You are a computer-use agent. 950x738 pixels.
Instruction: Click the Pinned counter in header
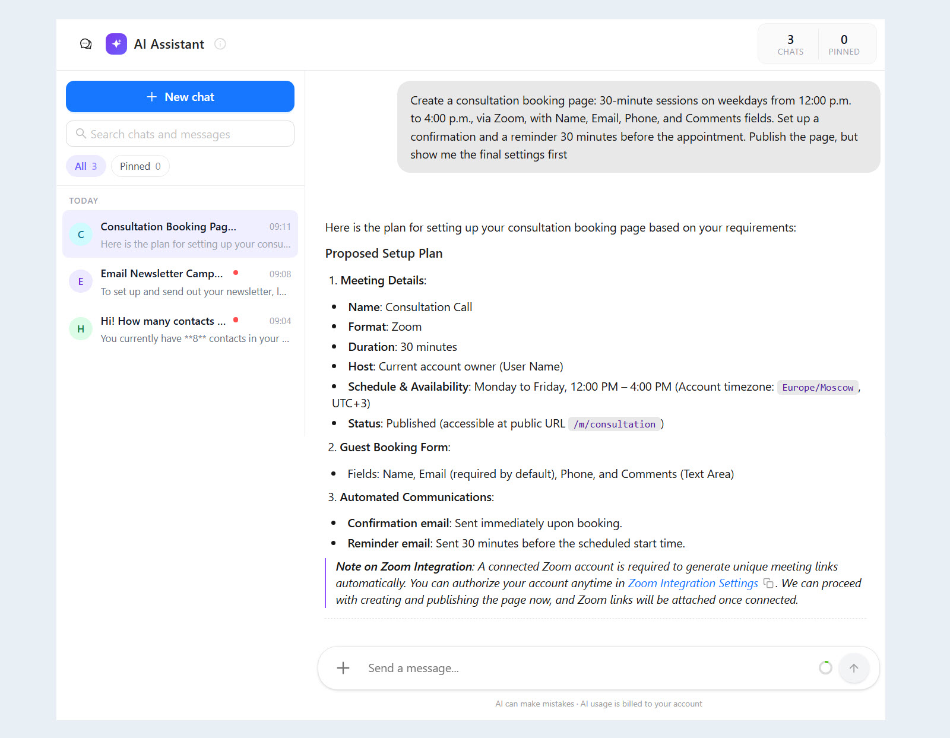pyautogui.click(x=844, y=44)
